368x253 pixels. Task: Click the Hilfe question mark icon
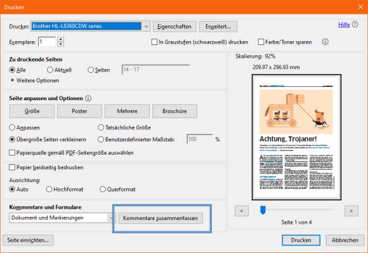pos(355,24)
